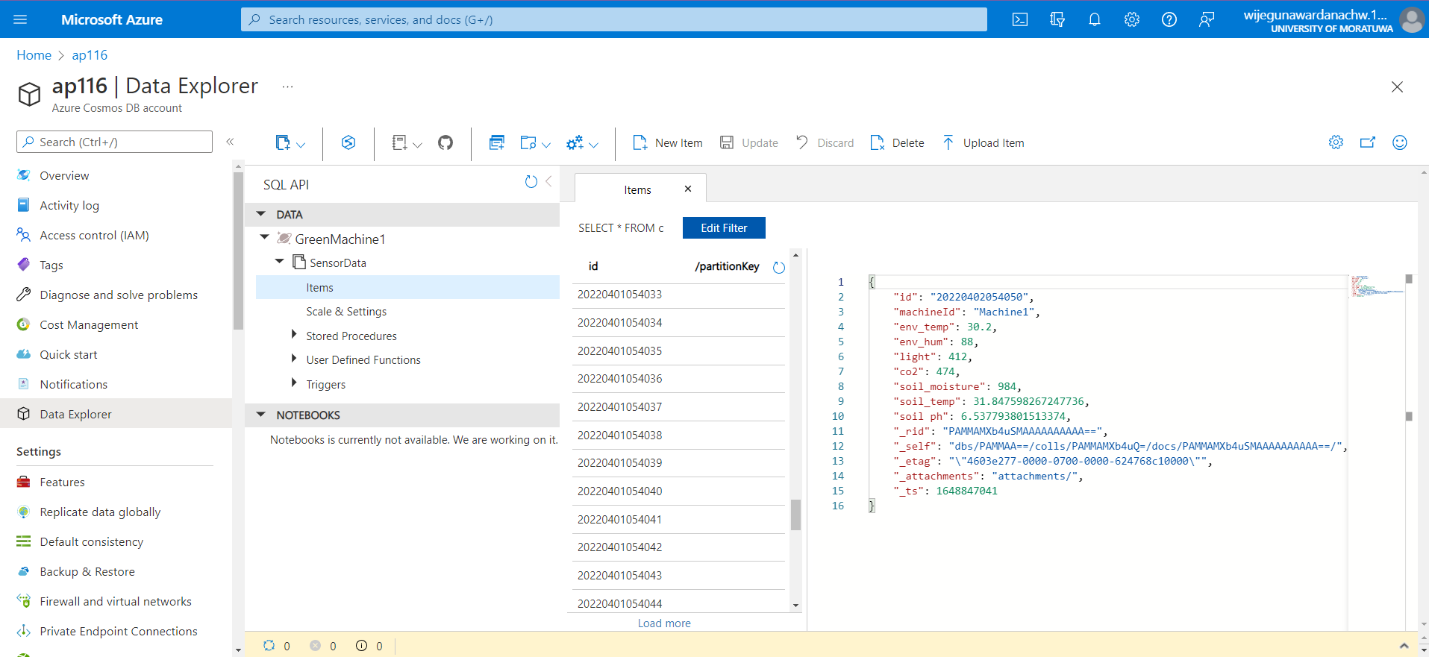Click the Load more link
Screen dimensions: 1429x657
(664, 623)
